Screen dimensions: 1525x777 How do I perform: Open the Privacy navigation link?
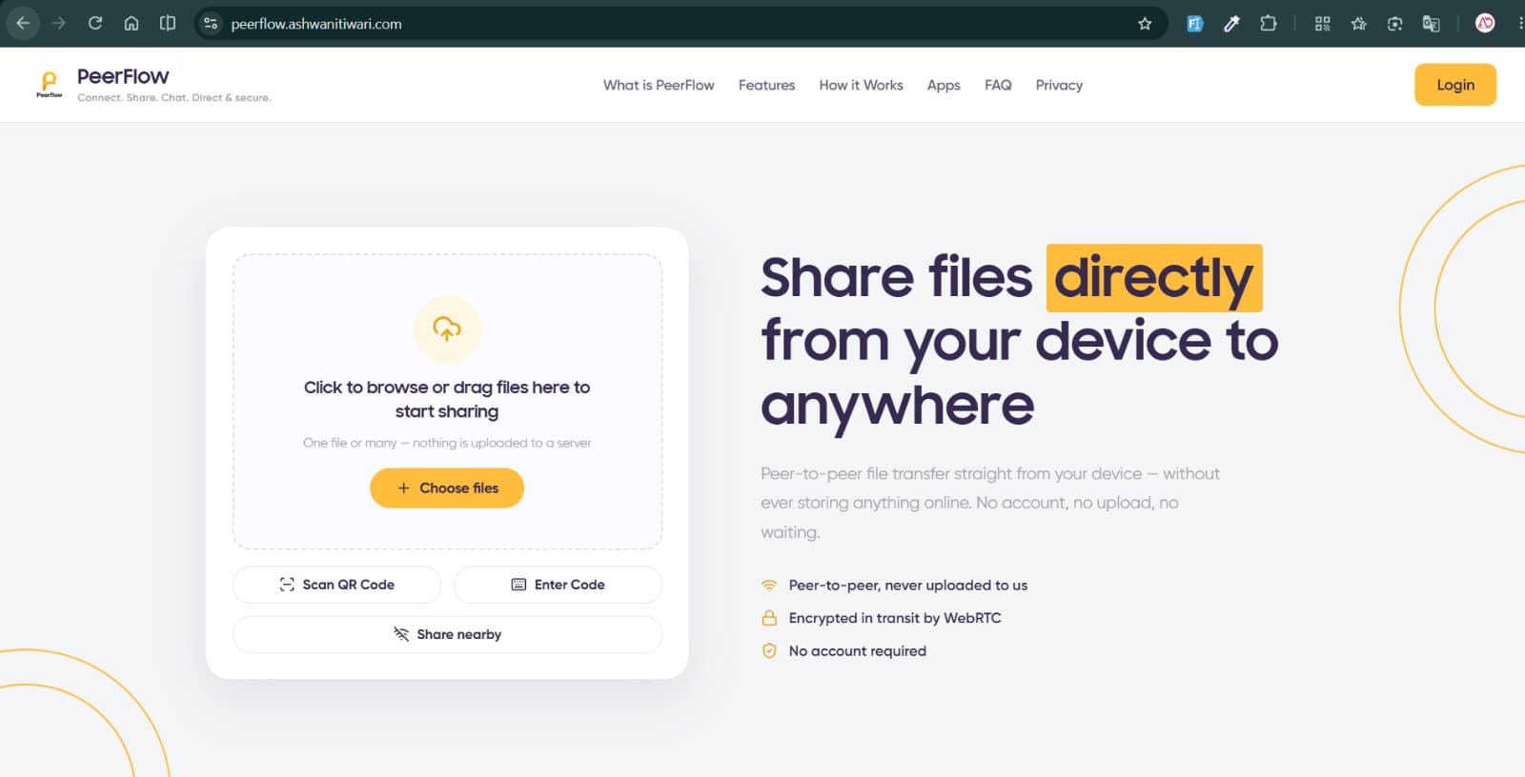1059,85
